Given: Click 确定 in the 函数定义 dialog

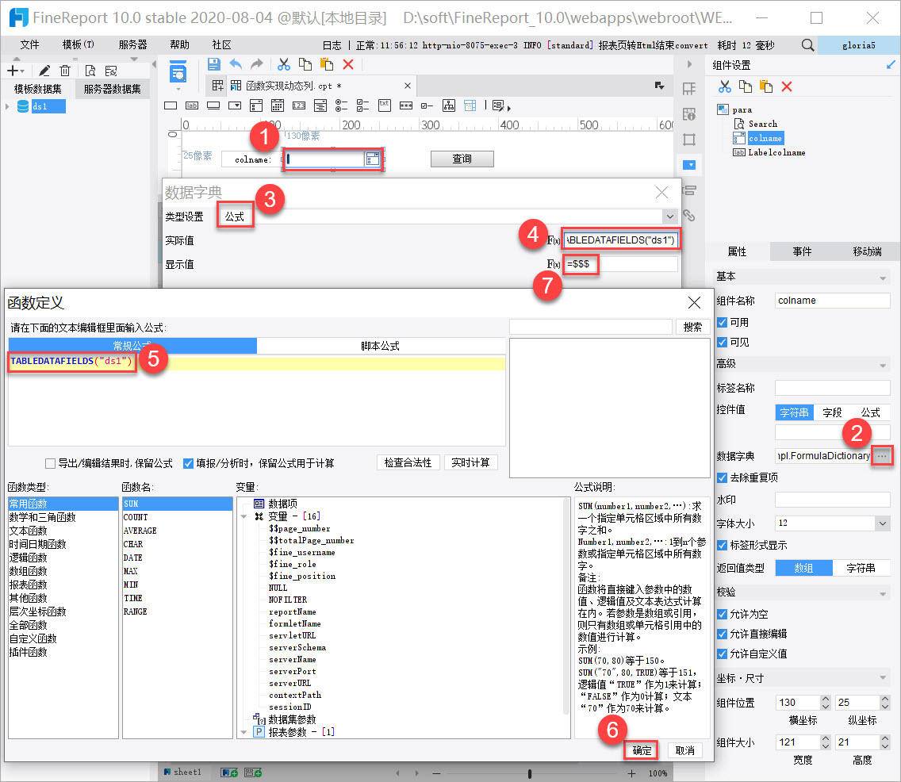Looking at the screenshot, I should [x=642, y=750].
